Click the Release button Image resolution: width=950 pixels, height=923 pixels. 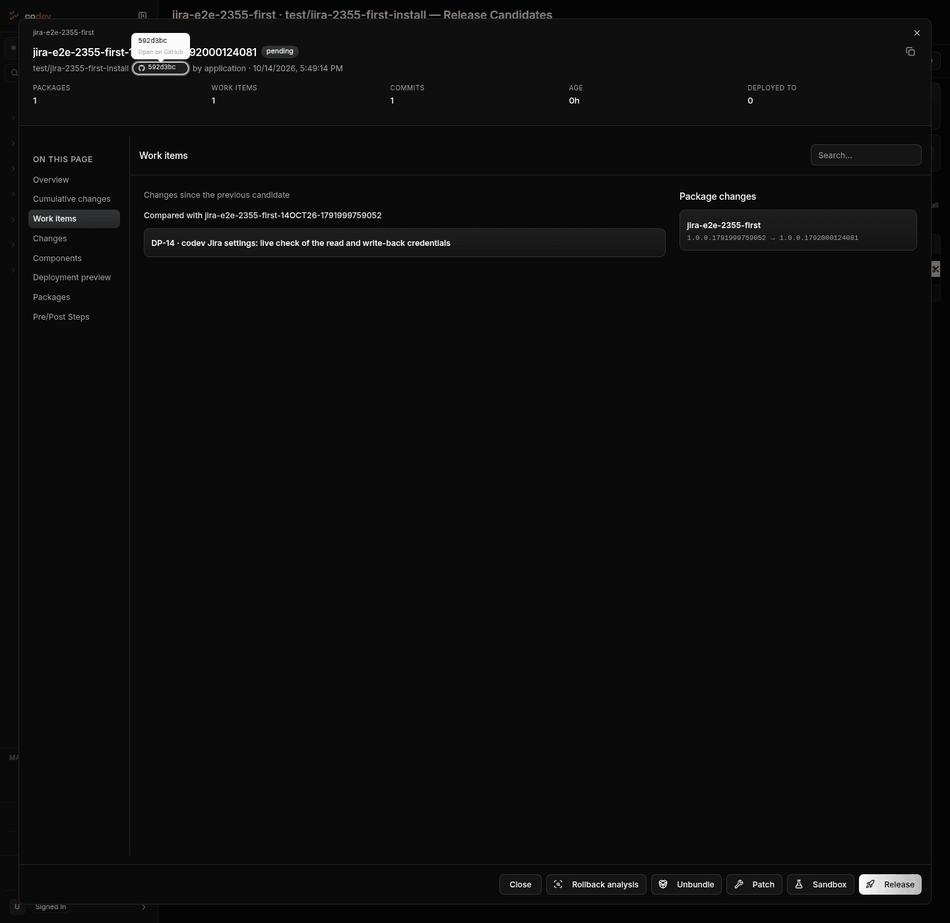tap(890, 884)
